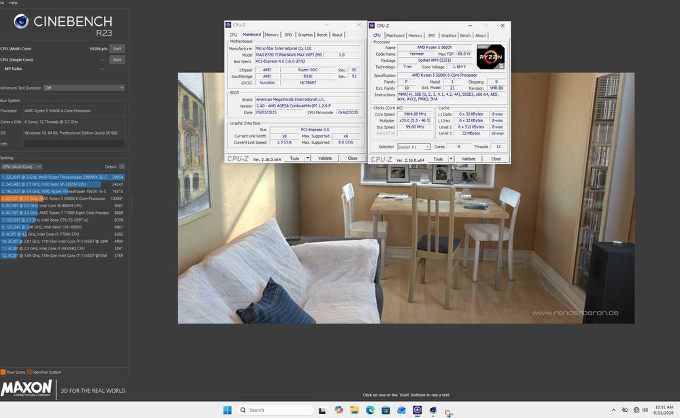Open the Selection Socket #1 combo box
680x418 pixels.
click(x=413, y=147)
